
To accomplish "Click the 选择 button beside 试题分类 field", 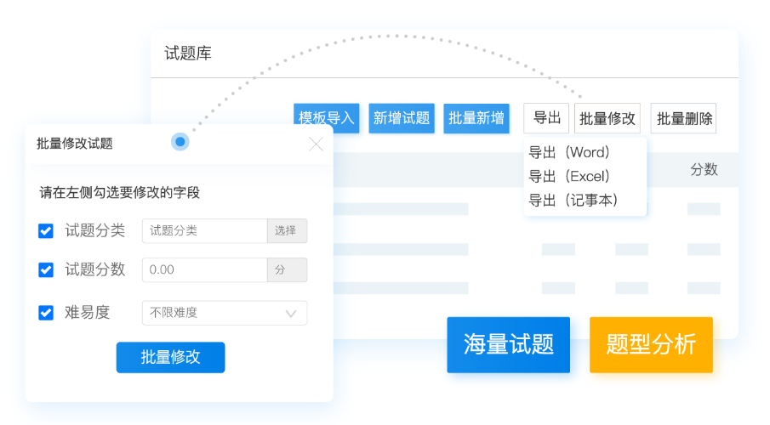I will (287, 231).
